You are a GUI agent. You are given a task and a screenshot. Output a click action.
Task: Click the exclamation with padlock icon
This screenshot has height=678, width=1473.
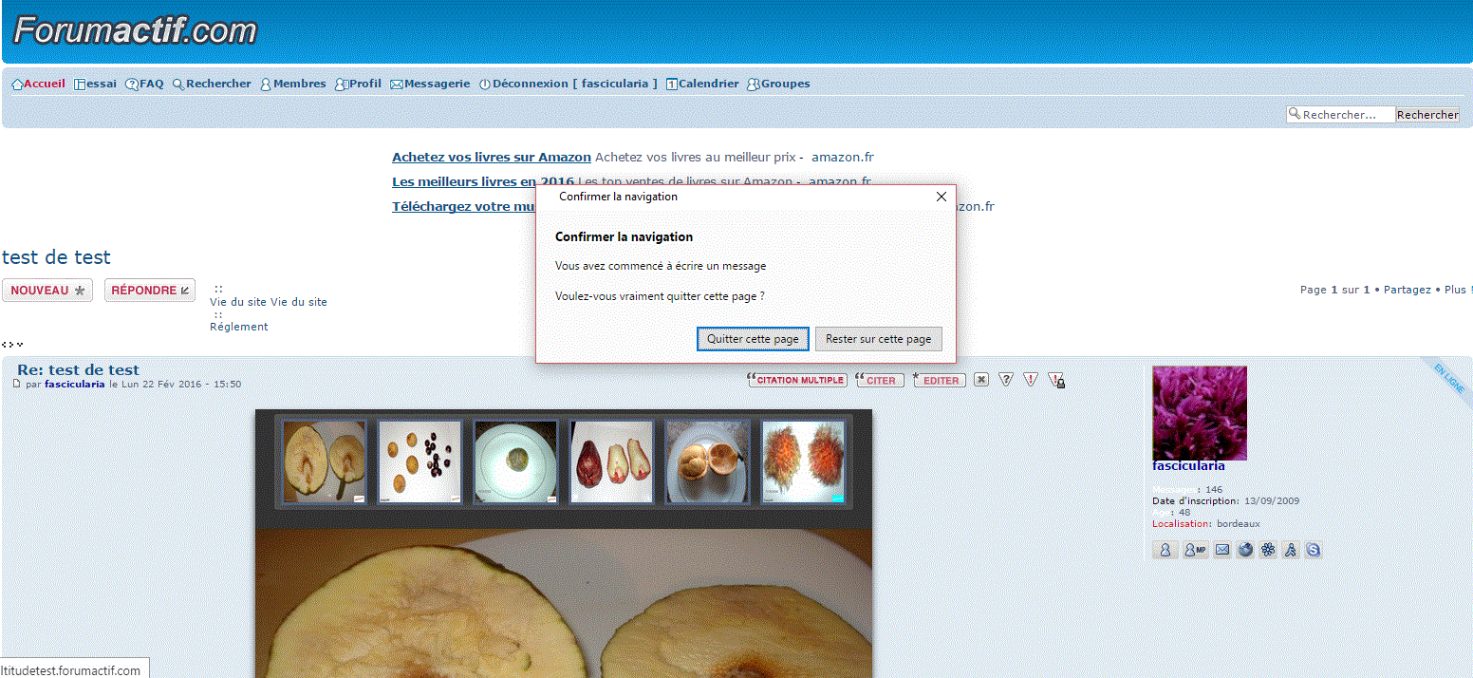pyautogui.click(x=1056, y=380)
